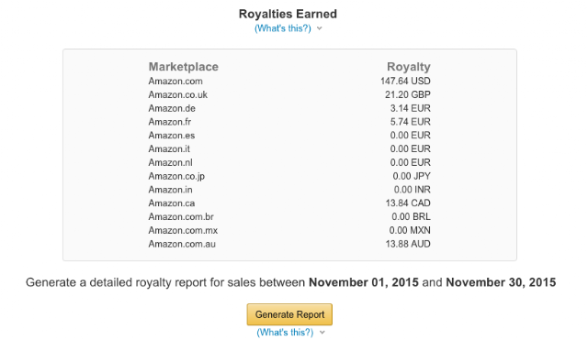588x340 pixels.
Task: Expand the chevron beside the top What's this
Action: tap(319, 28)
